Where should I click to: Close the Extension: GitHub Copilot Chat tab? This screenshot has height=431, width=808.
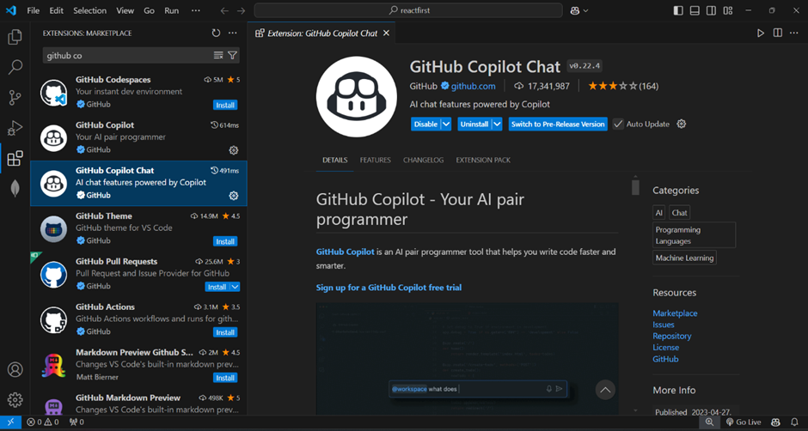point(387,33)
